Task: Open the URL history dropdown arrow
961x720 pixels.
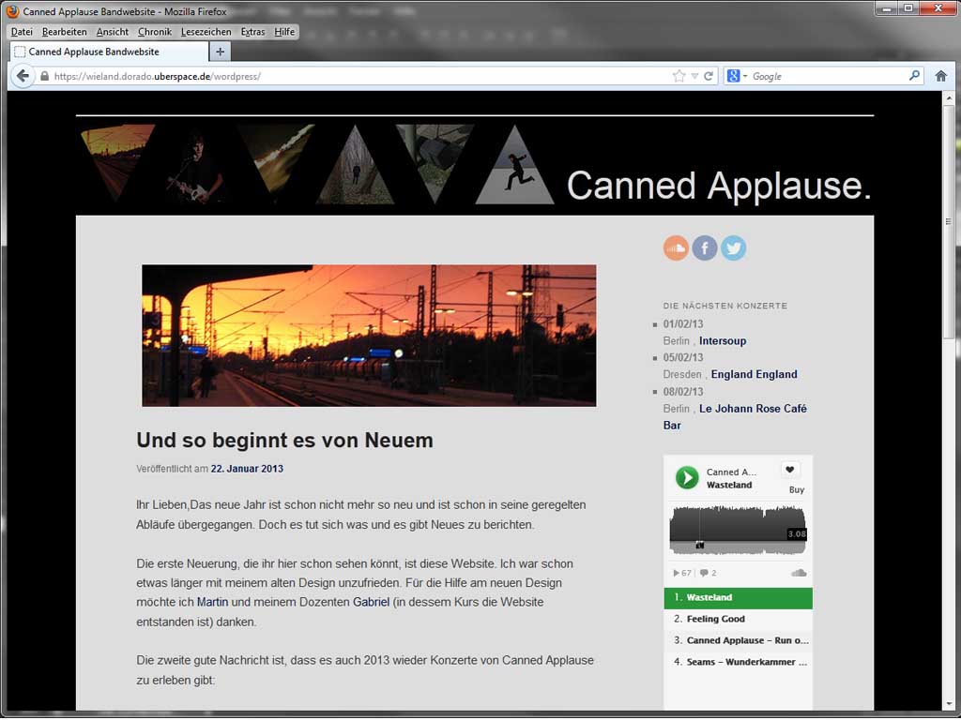Action: [x=694, y=76]
